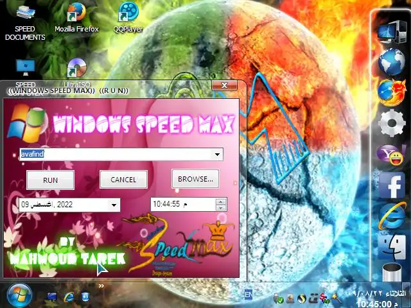The image size is (411, 308).
Task: Click the taskbar clock showing 10:45:00
Action: [378, 304]
